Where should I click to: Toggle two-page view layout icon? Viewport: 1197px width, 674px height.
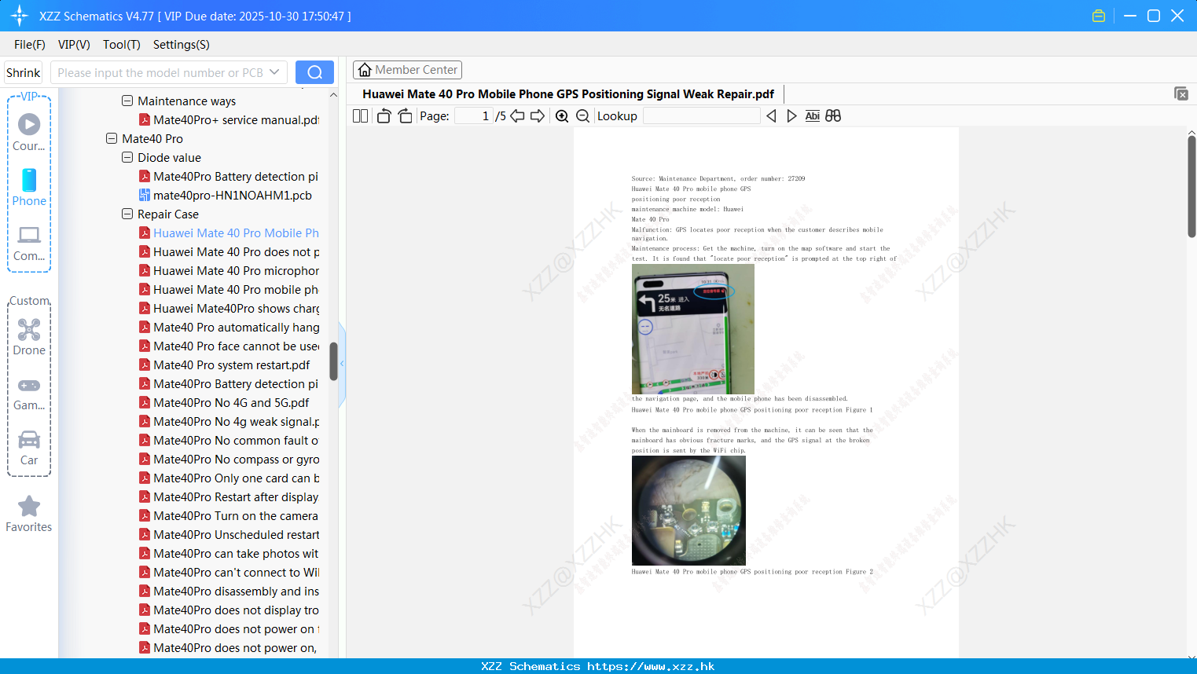pyautogui.click(x=360, y=116)
